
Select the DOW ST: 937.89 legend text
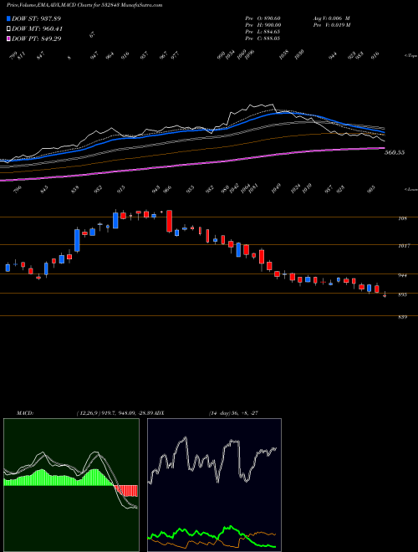[37, 18]
